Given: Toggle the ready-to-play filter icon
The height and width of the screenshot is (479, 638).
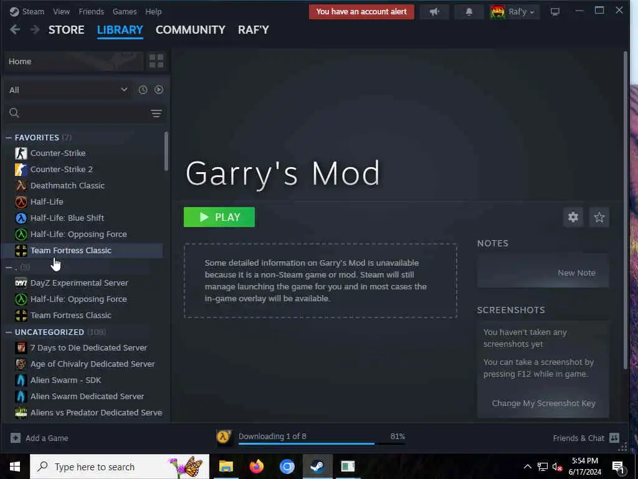Looking at the screenshot, I should pos(159,90).
